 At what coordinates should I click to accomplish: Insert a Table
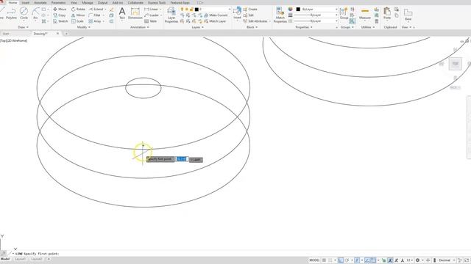coord(150,21)
